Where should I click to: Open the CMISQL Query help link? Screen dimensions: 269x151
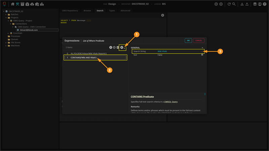[171, 102]
